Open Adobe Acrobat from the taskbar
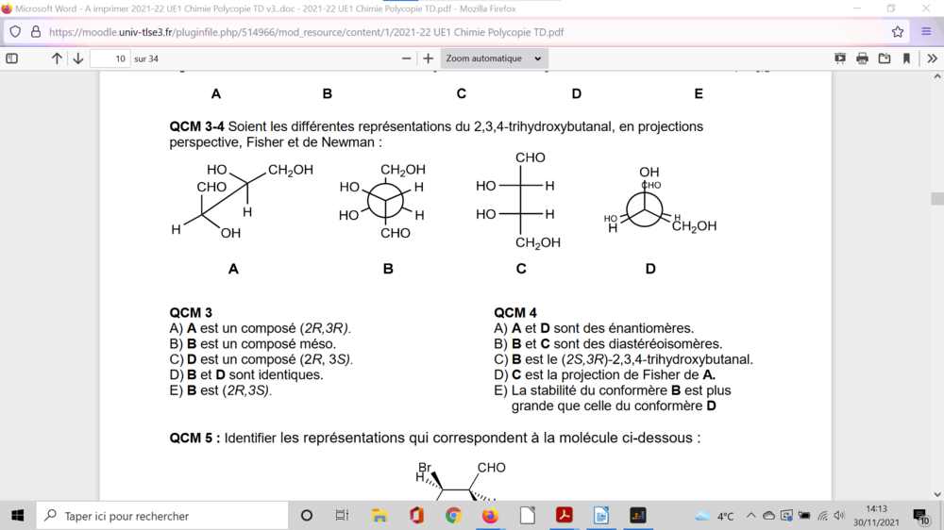This screenshot has width=944, height=530. pyautogui.click(x=564, y=516)
